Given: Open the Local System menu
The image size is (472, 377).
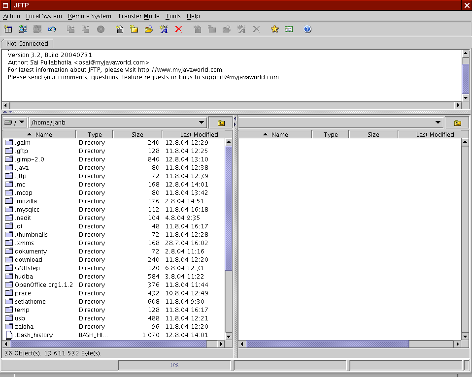Looking at the screenshot, I should point(44,16).
